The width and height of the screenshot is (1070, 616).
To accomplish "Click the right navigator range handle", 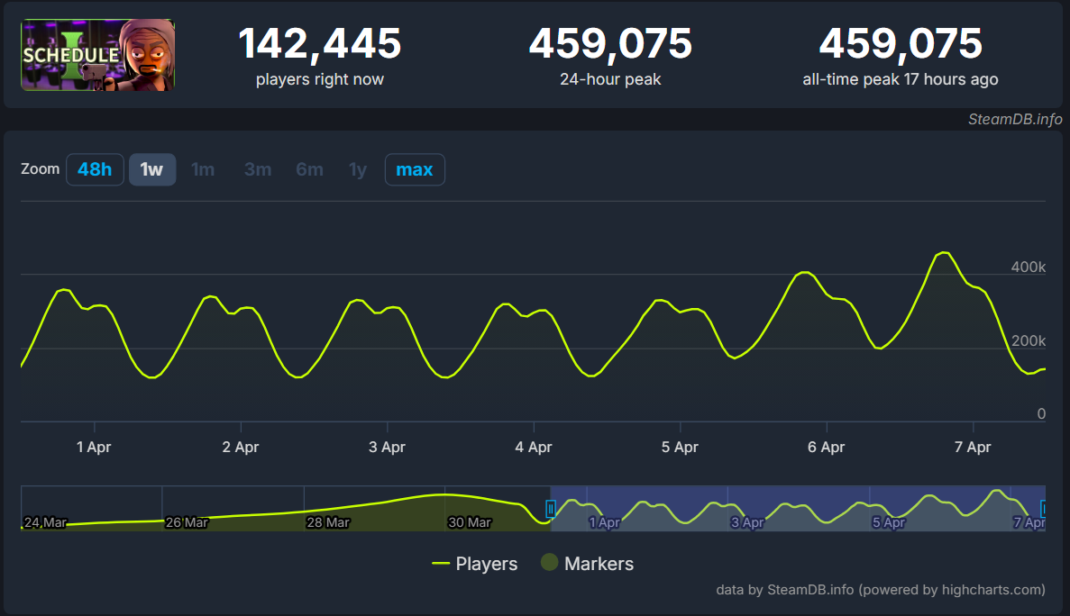I will pyautogui.click(x=1044, y=509).
